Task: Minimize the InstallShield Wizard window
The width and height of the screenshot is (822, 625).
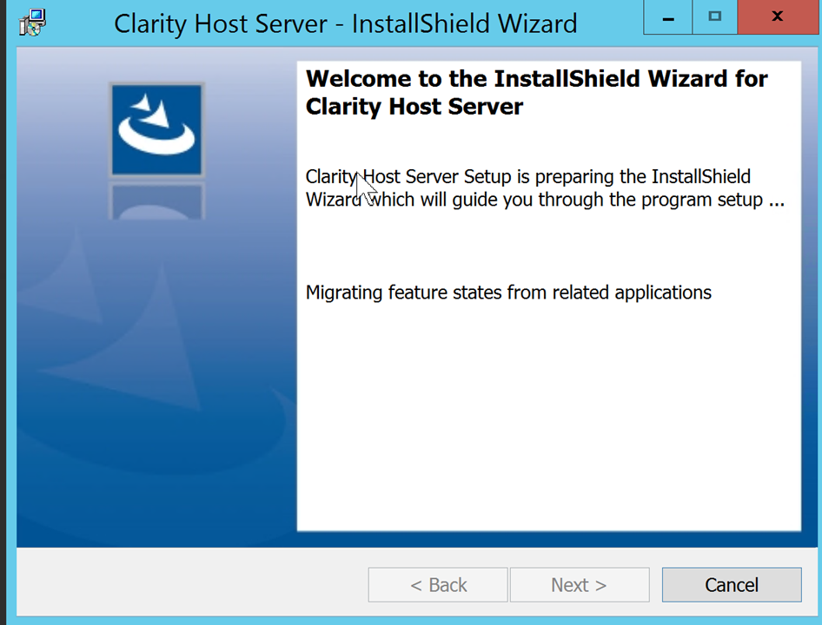Action: [x=670, y=17]
